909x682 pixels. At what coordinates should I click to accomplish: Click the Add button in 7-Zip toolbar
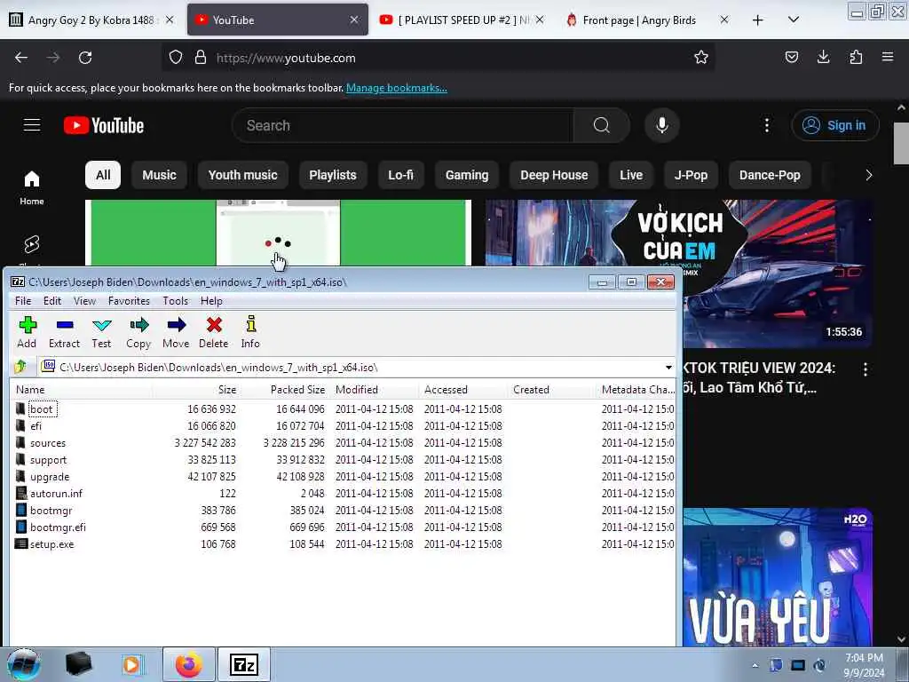[27, 332]
